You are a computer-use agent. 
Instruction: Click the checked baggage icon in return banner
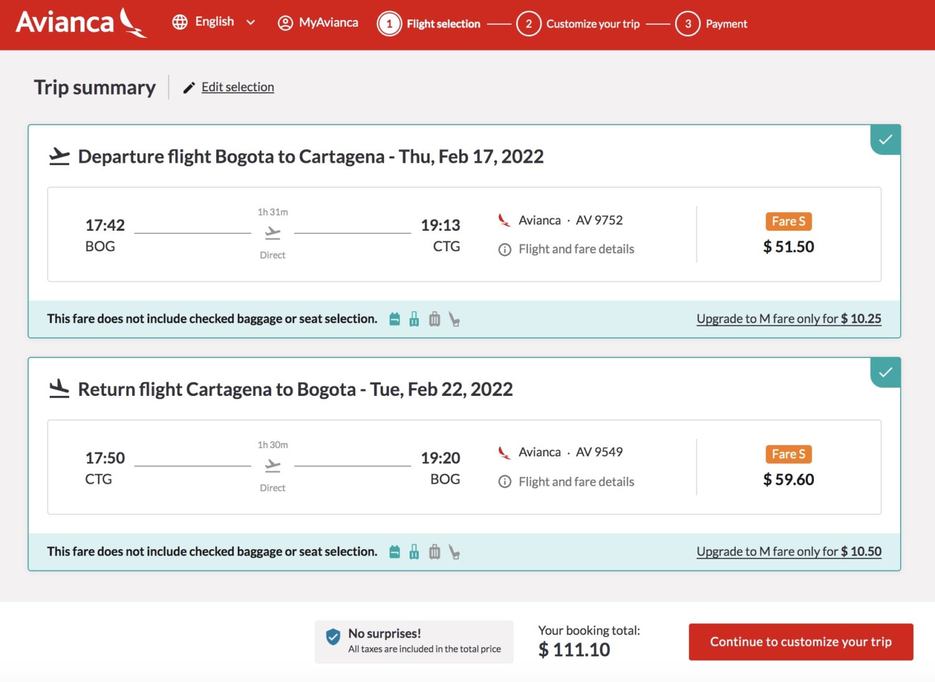434,552
